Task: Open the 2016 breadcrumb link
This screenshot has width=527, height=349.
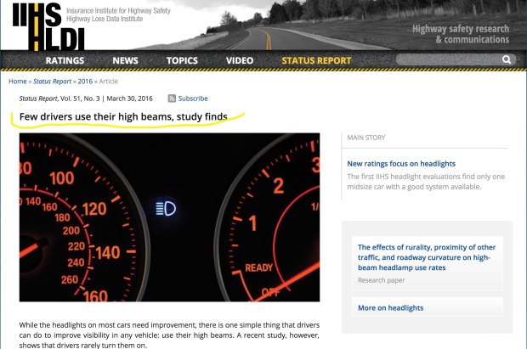Action: tap(86, 81)
